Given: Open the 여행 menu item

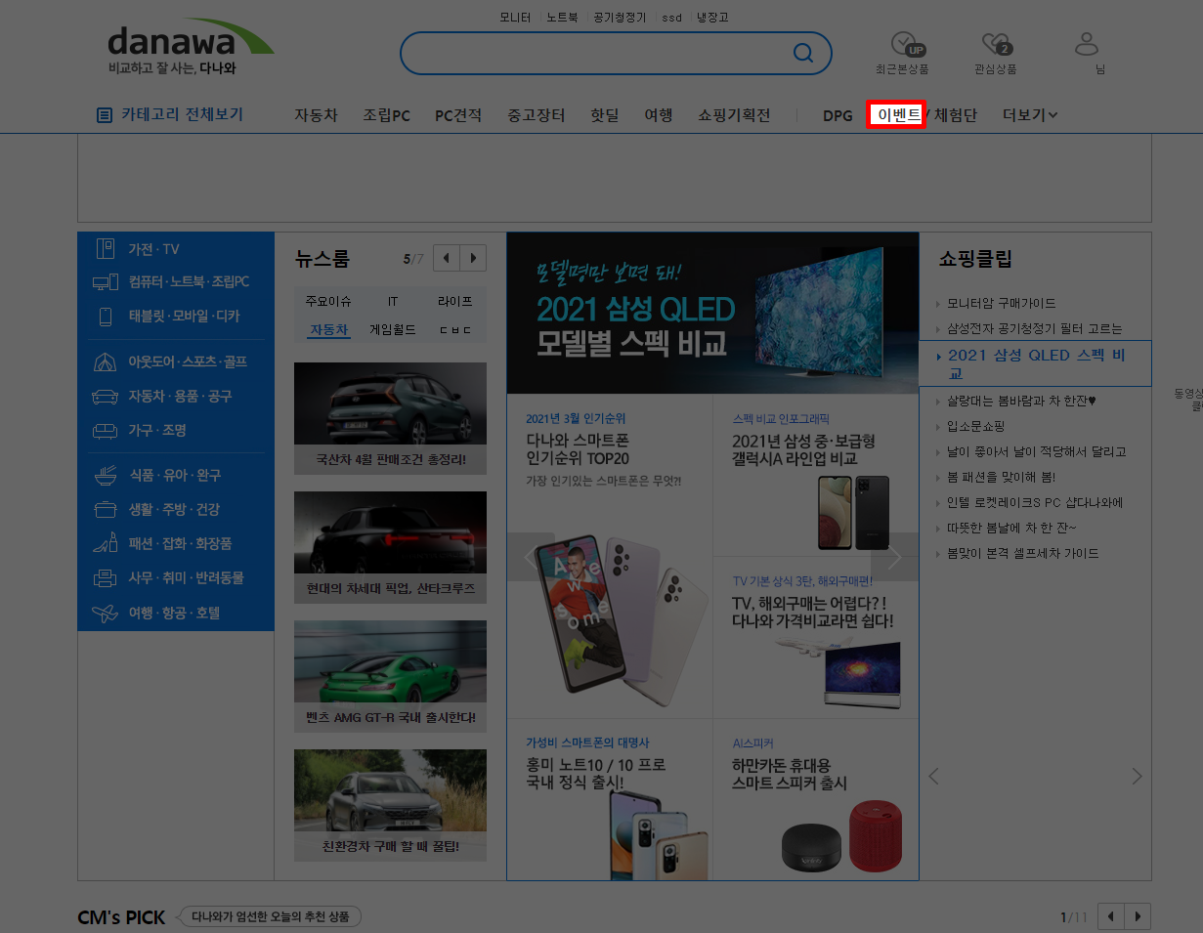Looking at the screenshot, I should [x=659, y=115].
